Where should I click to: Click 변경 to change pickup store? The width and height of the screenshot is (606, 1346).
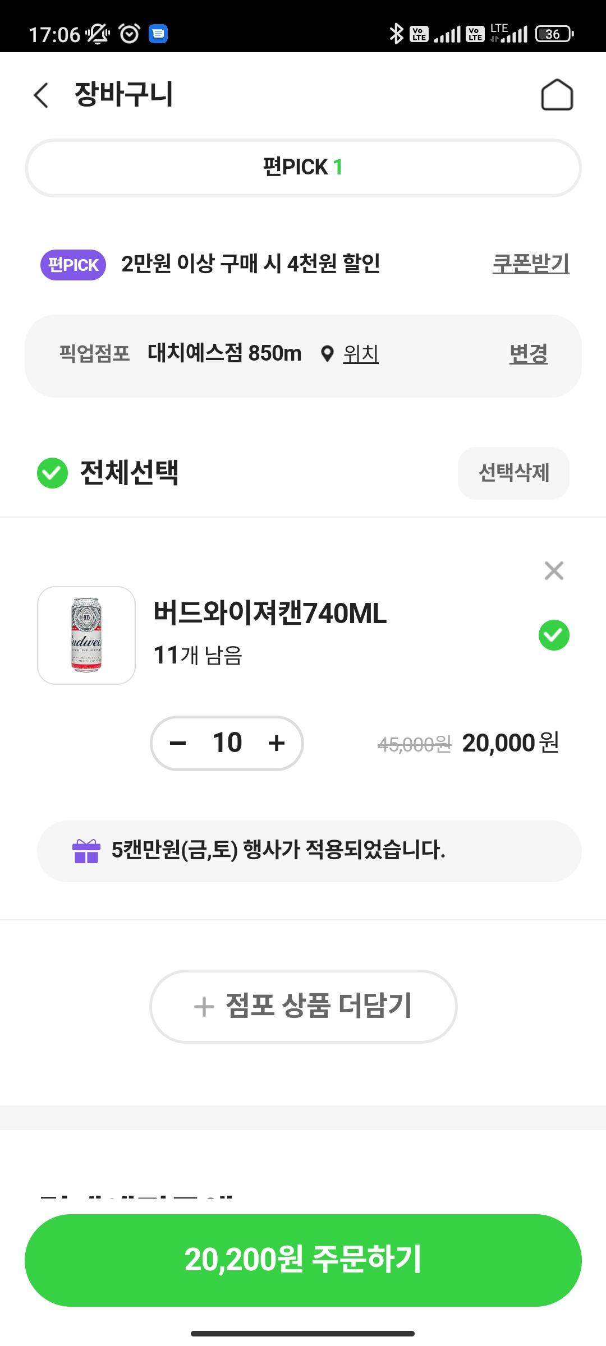pyautogui.click(x=528, y=354)
